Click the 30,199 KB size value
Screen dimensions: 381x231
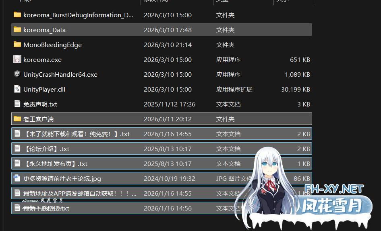tap(295, 89)
